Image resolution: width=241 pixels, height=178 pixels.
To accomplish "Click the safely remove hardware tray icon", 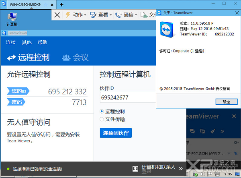I will click(x=195, y=174).
